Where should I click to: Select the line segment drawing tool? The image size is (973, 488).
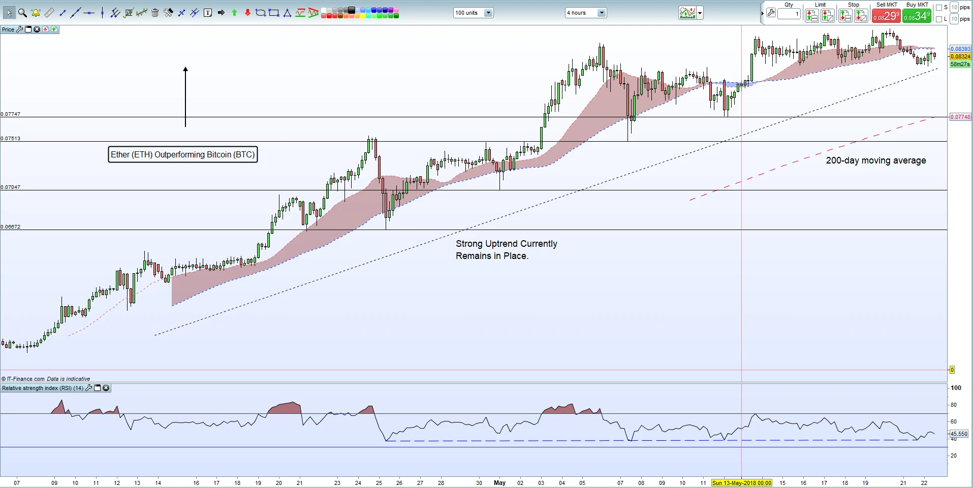tap(62, 13)
